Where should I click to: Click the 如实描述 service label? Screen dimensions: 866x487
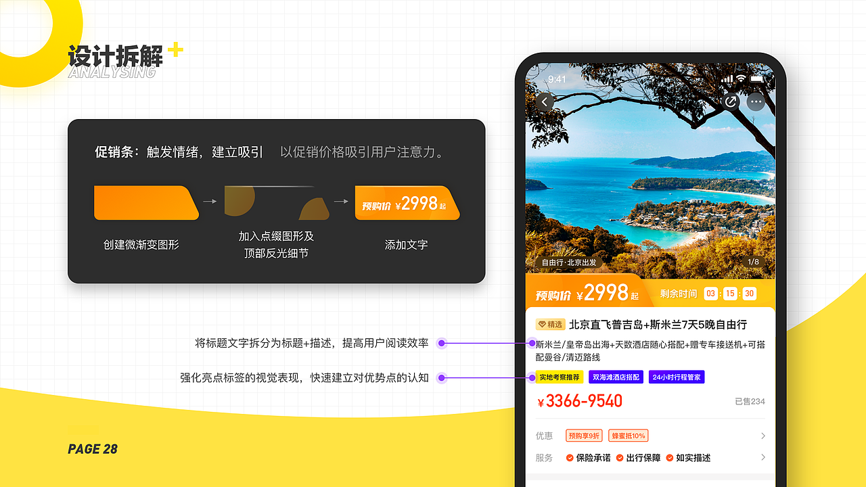(x=693, y=458)
